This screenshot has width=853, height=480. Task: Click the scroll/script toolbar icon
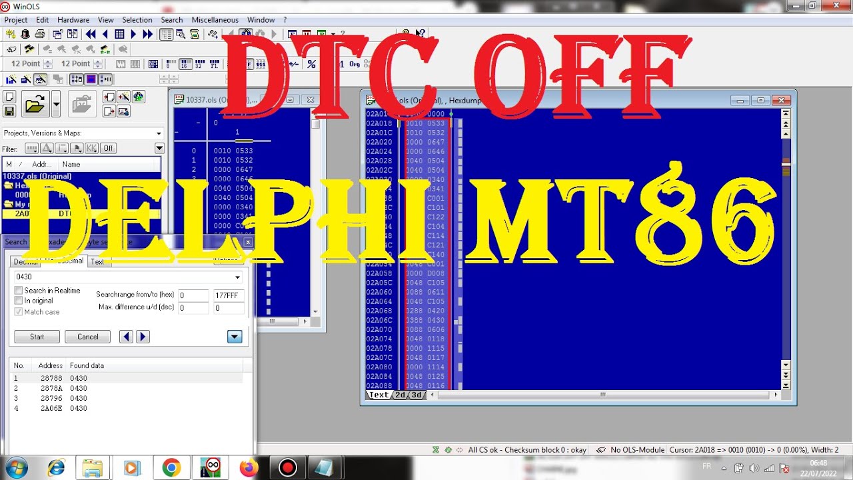click(195, 34)
